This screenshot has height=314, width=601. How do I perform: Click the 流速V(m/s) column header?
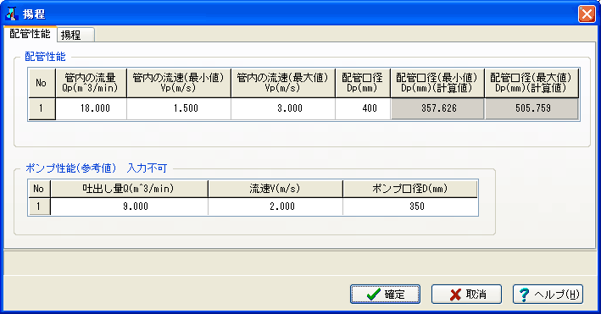click(275, 189)
